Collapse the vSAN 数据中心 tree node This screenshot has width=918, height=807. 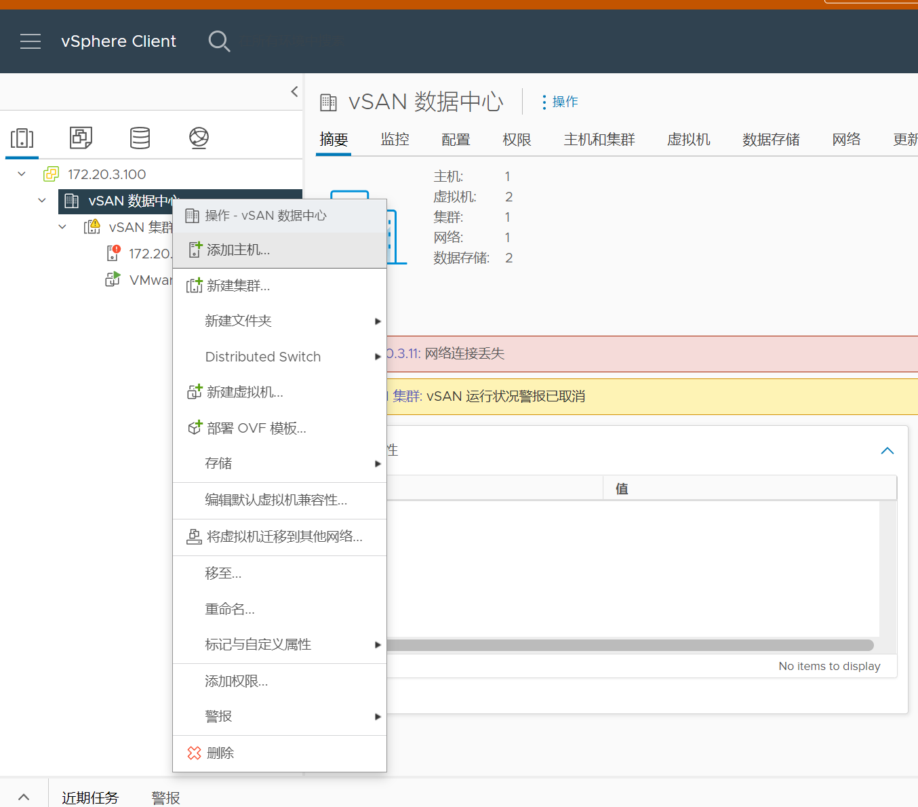[x=42, y=201]
